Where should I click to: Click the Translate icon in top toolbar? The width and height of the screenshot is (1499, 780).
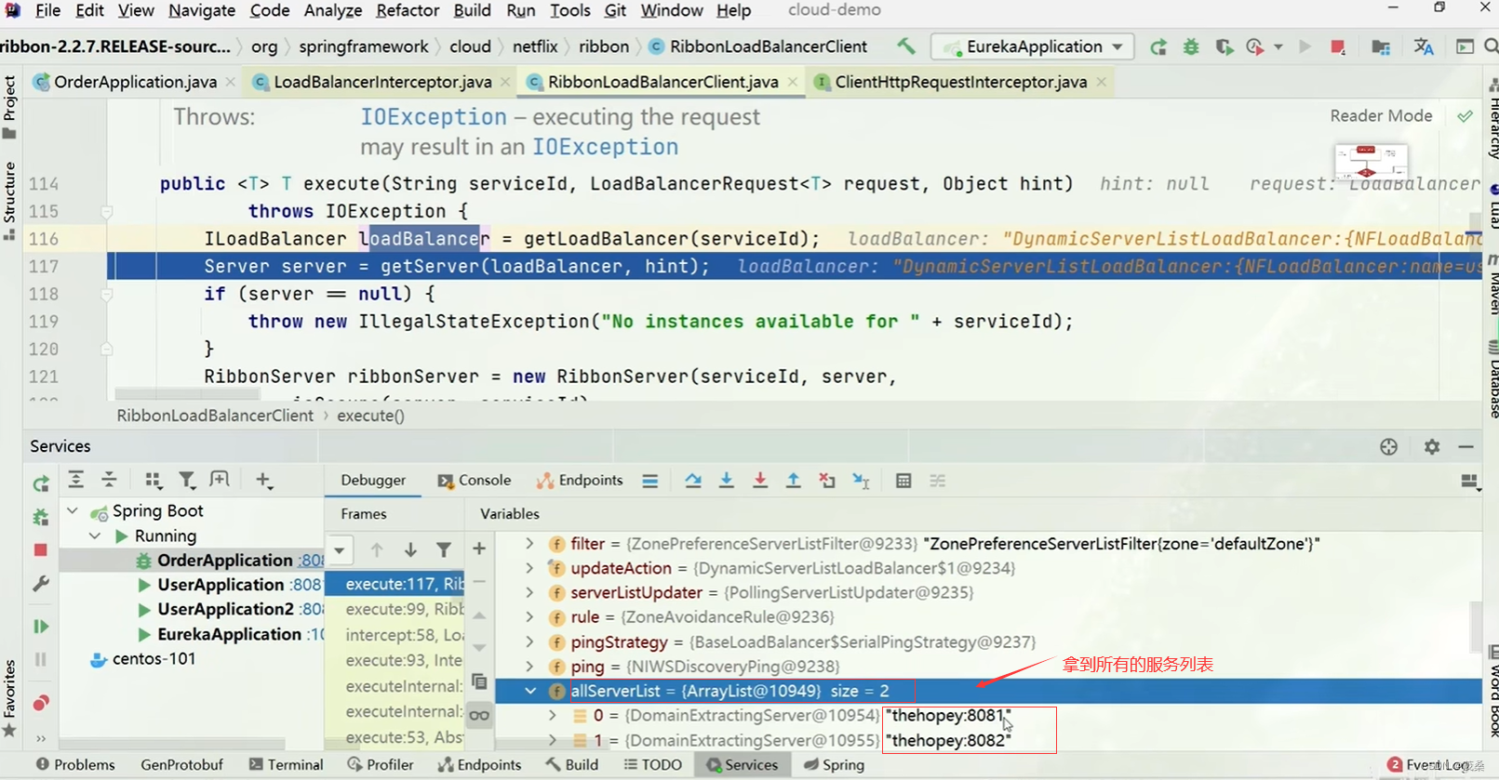[1424, 46]
